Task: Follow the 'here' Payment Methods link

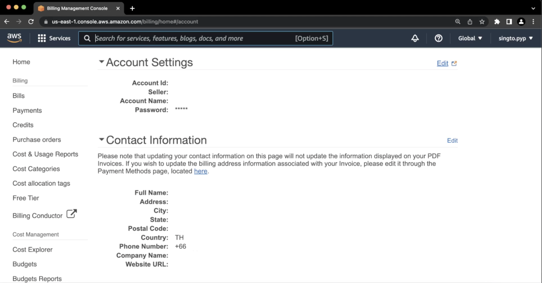Action: 201,171
